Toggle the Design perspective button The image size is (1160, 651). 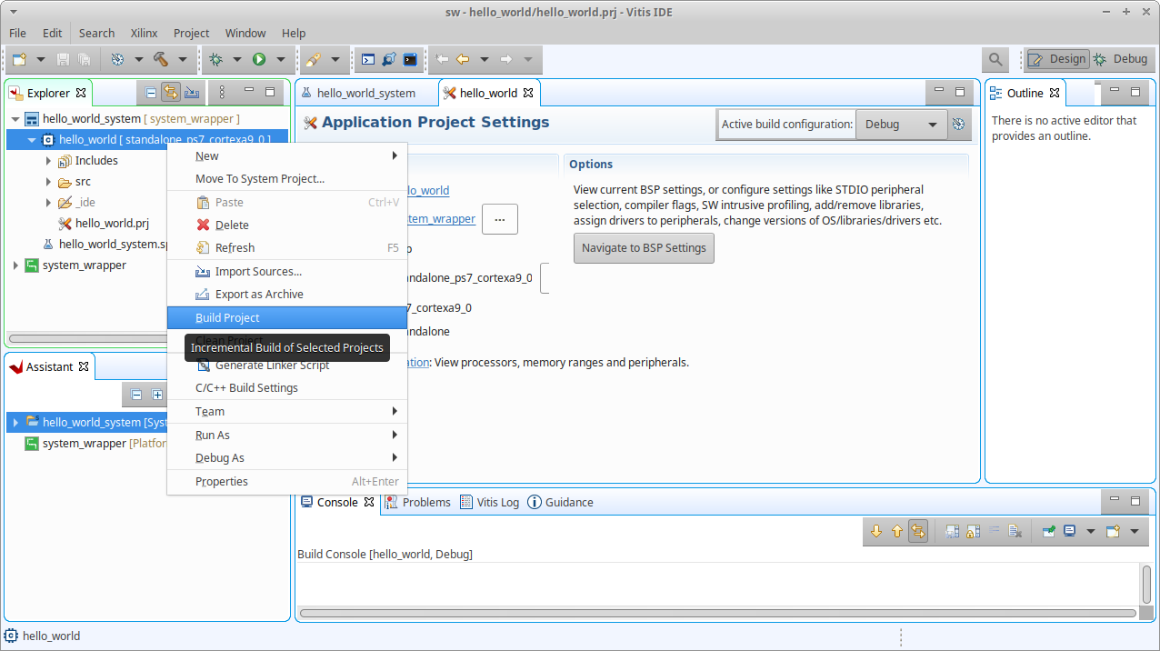tap(1057, 59)
